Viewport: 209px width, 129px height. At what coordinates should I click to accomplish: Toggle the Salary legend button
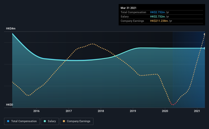(50, 121)
